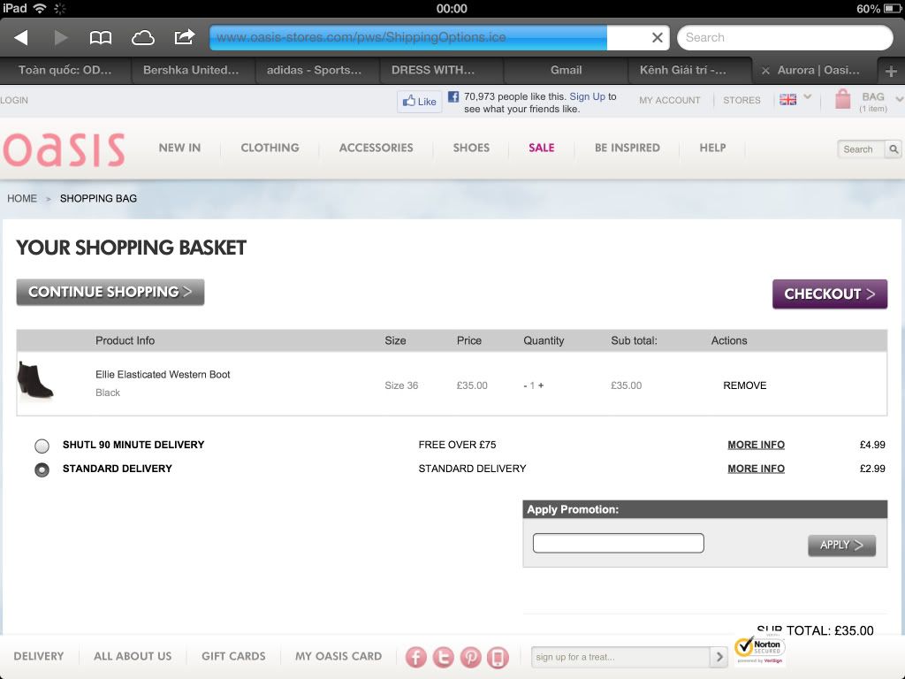Open the Safari bookmarks book icon

(x=101, y=37)
